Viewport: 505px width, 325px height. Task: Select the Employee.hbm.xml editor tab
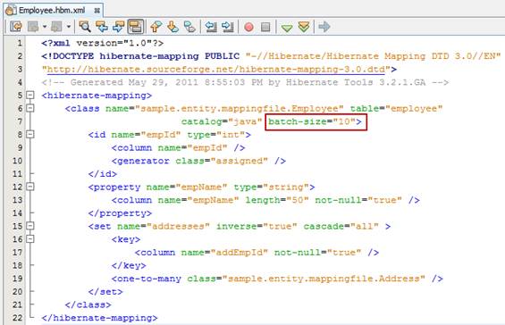tap(54, 11)
